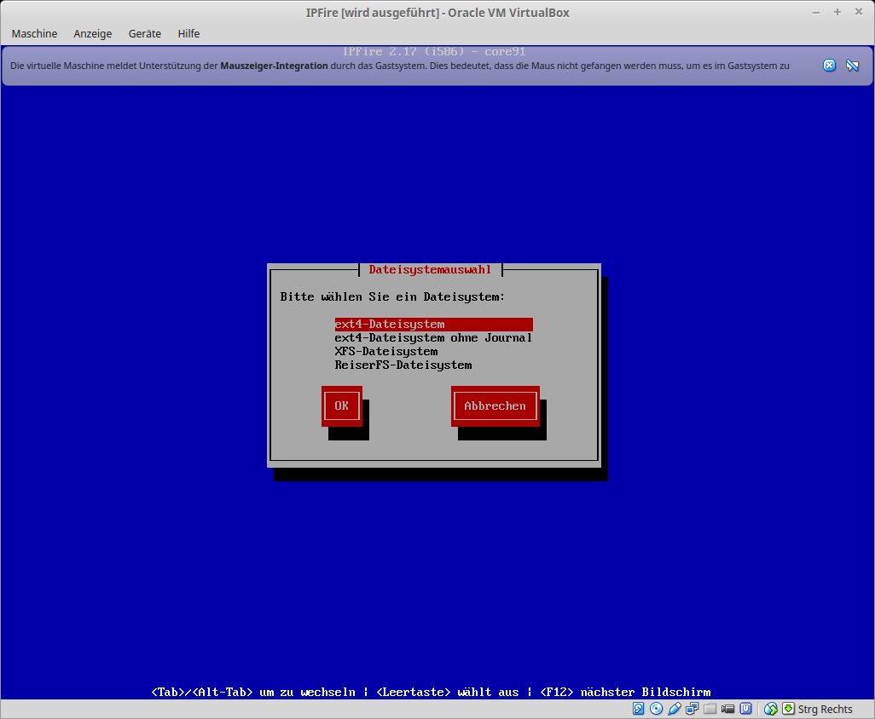Image resolution: width=875 pixels, height=719 pixels.
Task: Click the Abbrechen button
Action: (x=495, y=406)
